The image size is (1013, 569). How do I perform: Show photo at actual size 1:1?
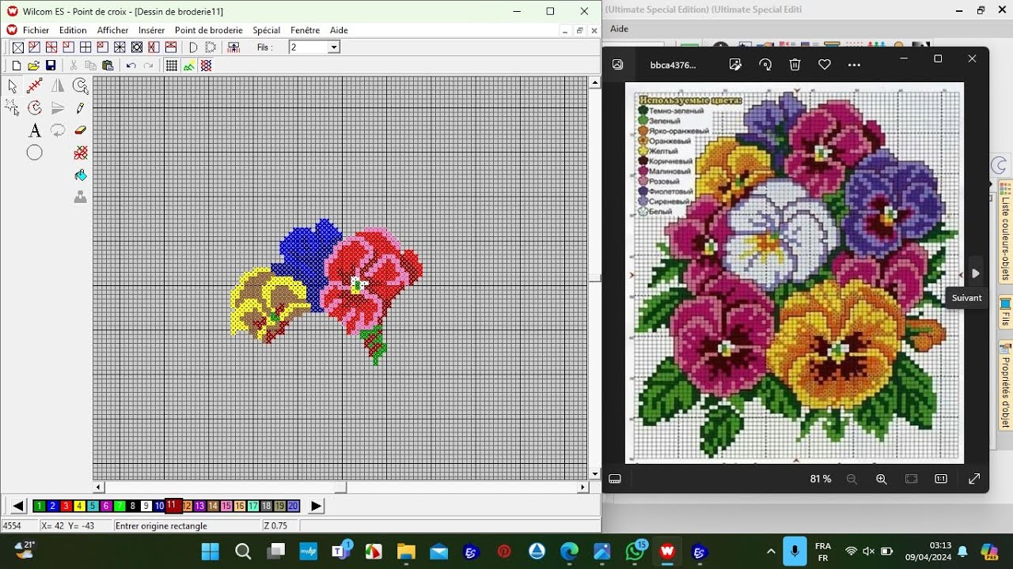click(941, 479)
